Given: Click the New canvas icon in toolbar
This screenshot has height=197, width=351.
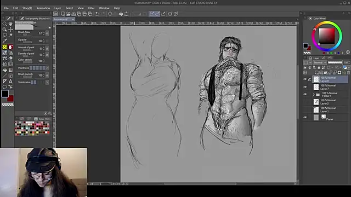Looking at the screenshot, I should tap(63, 14).
